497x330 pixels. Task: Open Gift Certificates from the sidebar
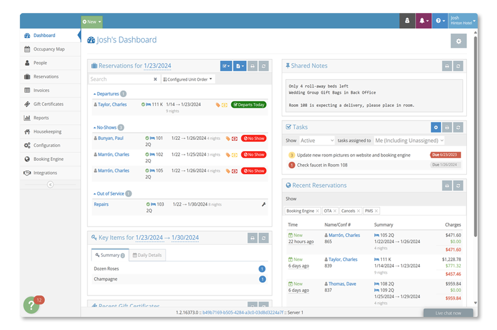pyautogui.click(x=27, y=104)
